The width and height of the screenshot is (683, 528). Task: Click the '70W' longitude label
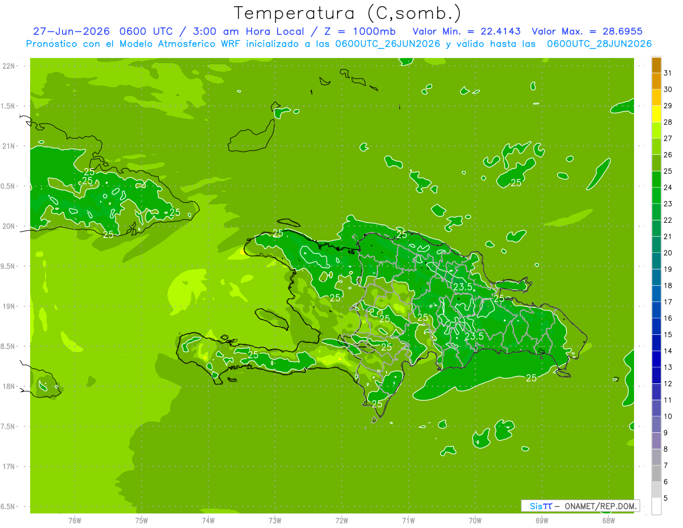click(475, 520)
